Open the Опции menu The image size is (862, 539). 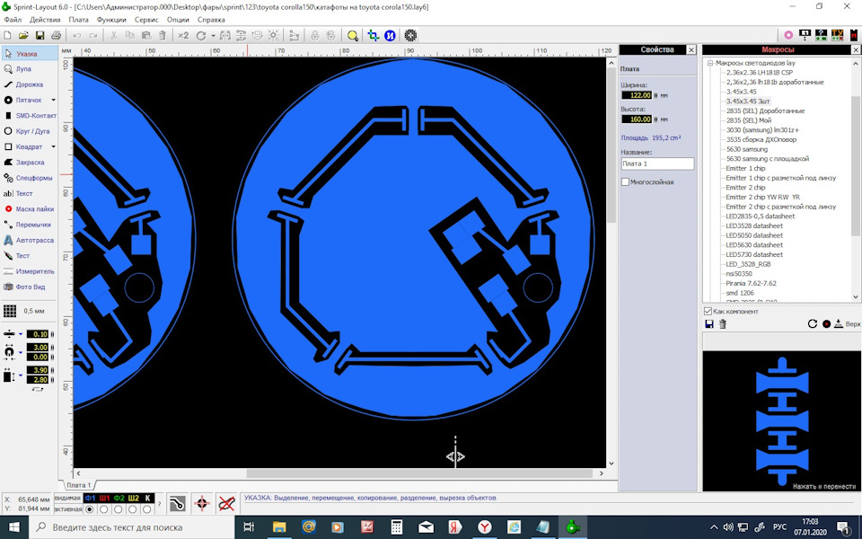tap(178, 19)
